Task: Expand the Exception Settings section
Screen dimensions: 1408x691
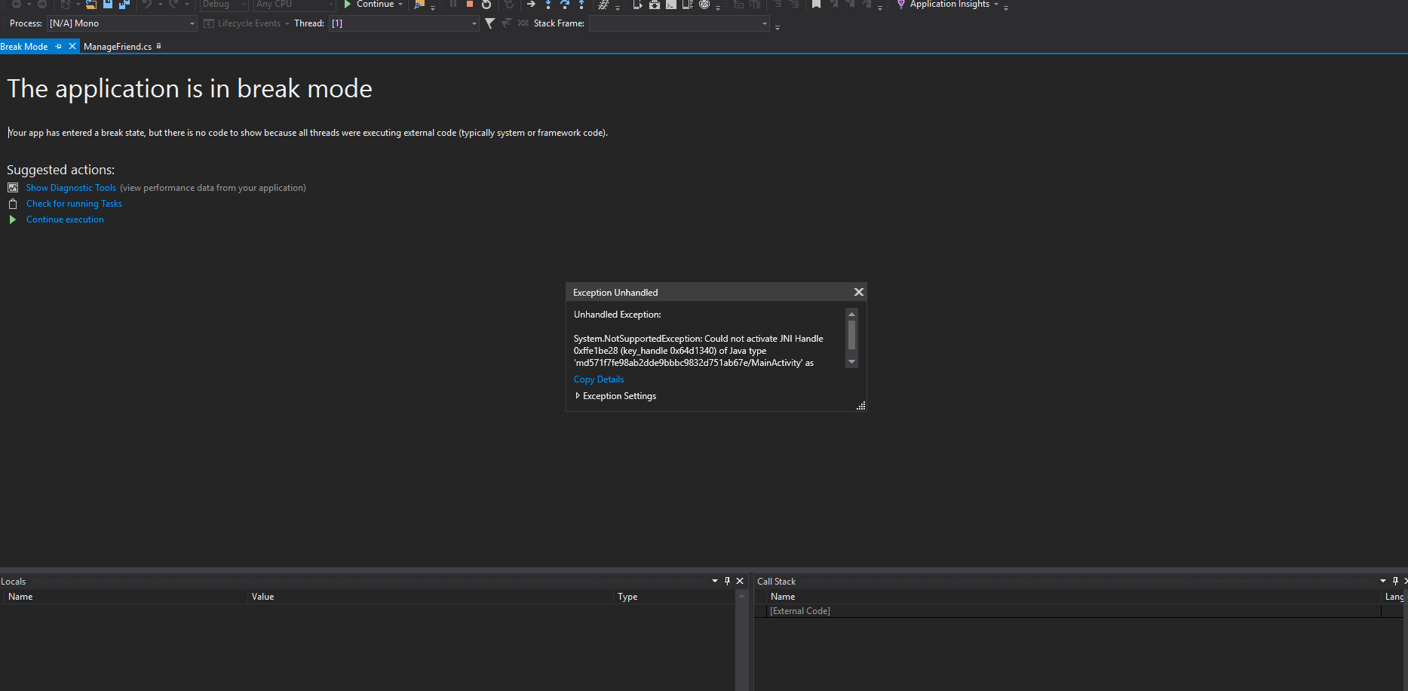Action: click(x=578, y=396)
